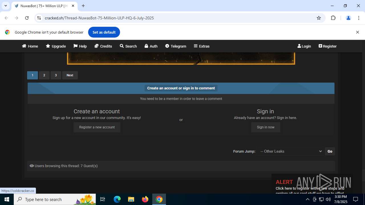Close the NuwasBot tab
The image size is (365, 205).
pos(73,6)
